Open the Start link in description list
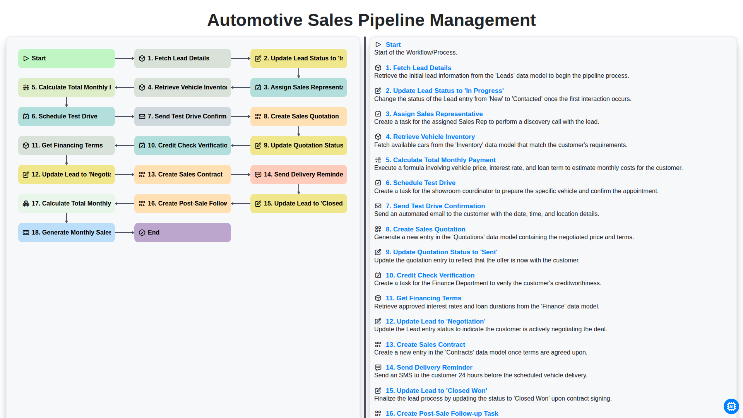 (x=393, y=45)
